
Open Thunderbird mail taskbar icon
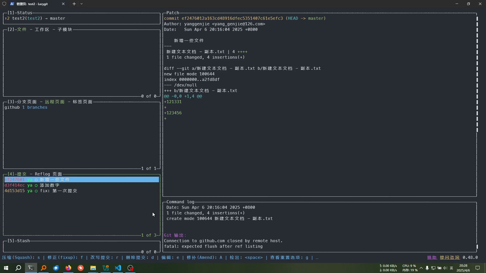(56, 268)
